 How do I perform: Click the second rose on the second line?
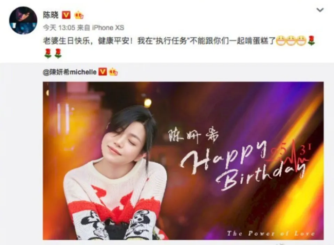58,54
